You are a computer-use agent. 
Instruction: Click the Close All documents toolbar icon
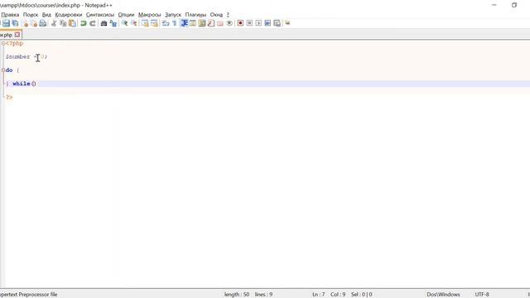34,23
